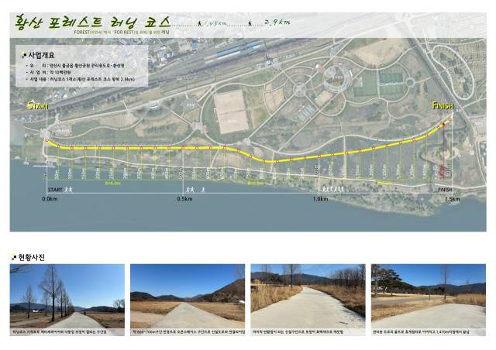Click the 1.5km distance marker
This screenshot has width=496, height=350.
click(453, 199)
